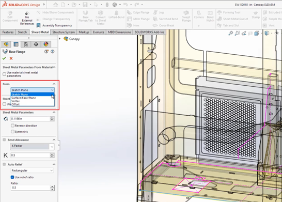Open K-Factor bend allowance dropdown

33,147
